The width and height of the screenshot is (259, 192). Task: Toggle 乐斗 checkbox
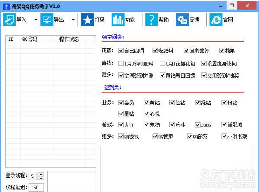(x=172, y=125)
